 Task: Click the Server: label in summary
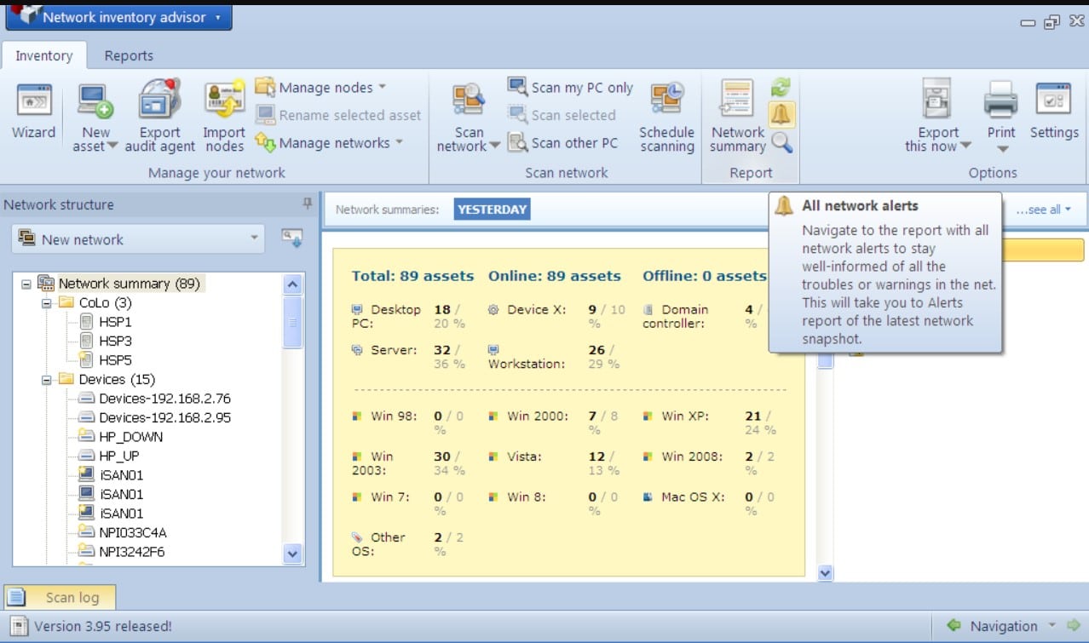[x=394, y=350]
